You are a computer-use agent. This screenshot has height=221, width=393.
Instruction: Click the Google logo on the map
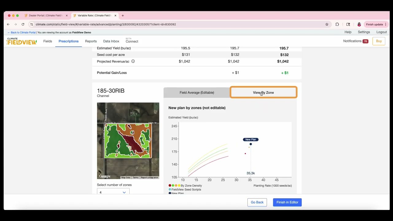105,176
